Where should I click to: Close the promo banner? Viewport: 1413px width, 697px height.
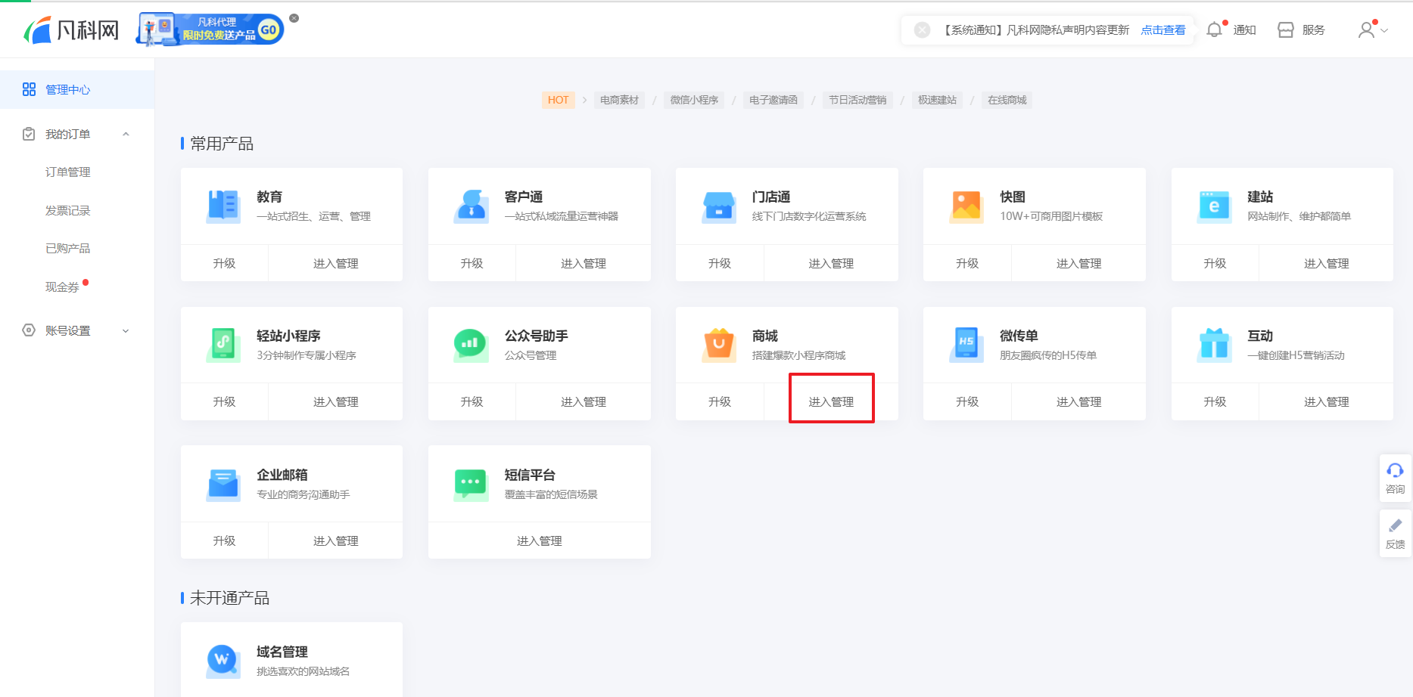294,18
